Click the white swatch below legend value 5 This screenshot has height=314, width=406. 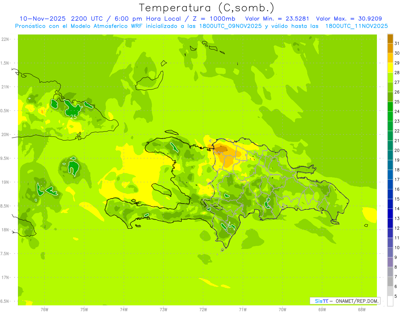click(390, 301)
